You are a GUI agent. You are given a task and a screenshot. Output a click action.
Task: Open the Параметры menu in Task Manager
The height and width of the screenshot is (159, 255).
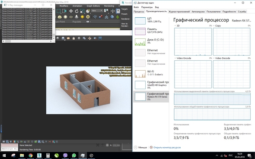(x=147, y=7)
